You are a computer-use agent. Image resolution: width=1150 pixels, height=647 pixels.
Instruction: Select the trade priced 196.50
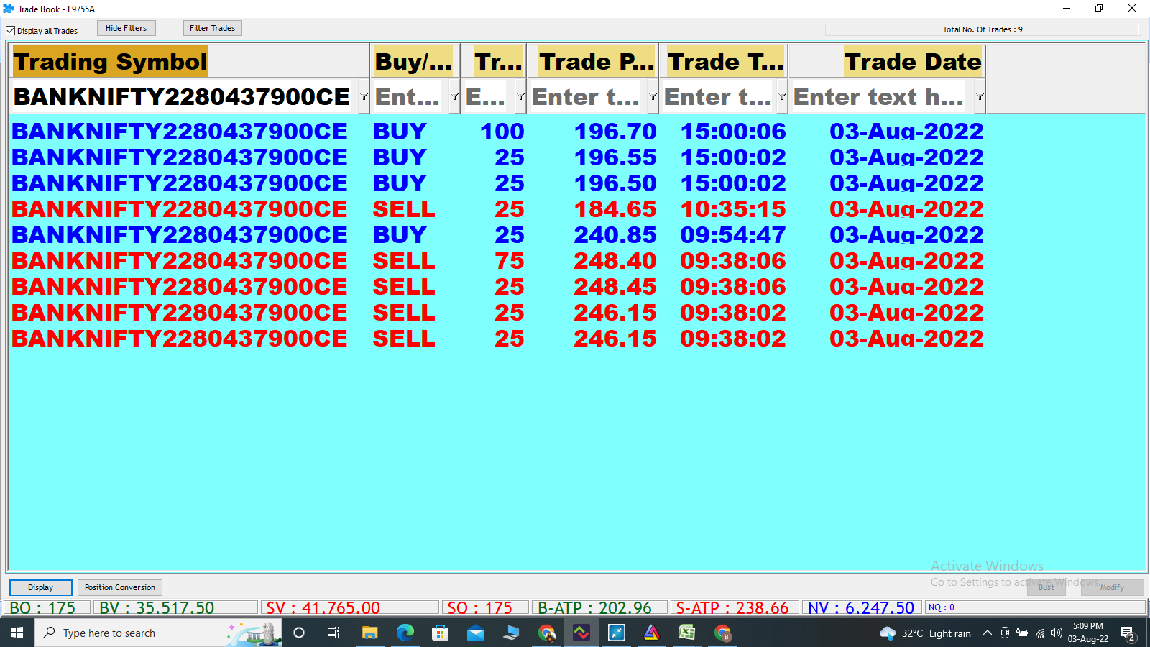point(497,183)
